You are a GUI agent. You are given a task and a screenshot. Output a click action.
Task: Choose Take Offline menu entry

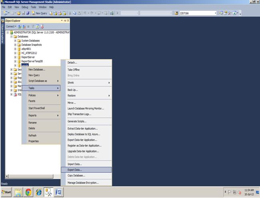(x=86, y=70)
